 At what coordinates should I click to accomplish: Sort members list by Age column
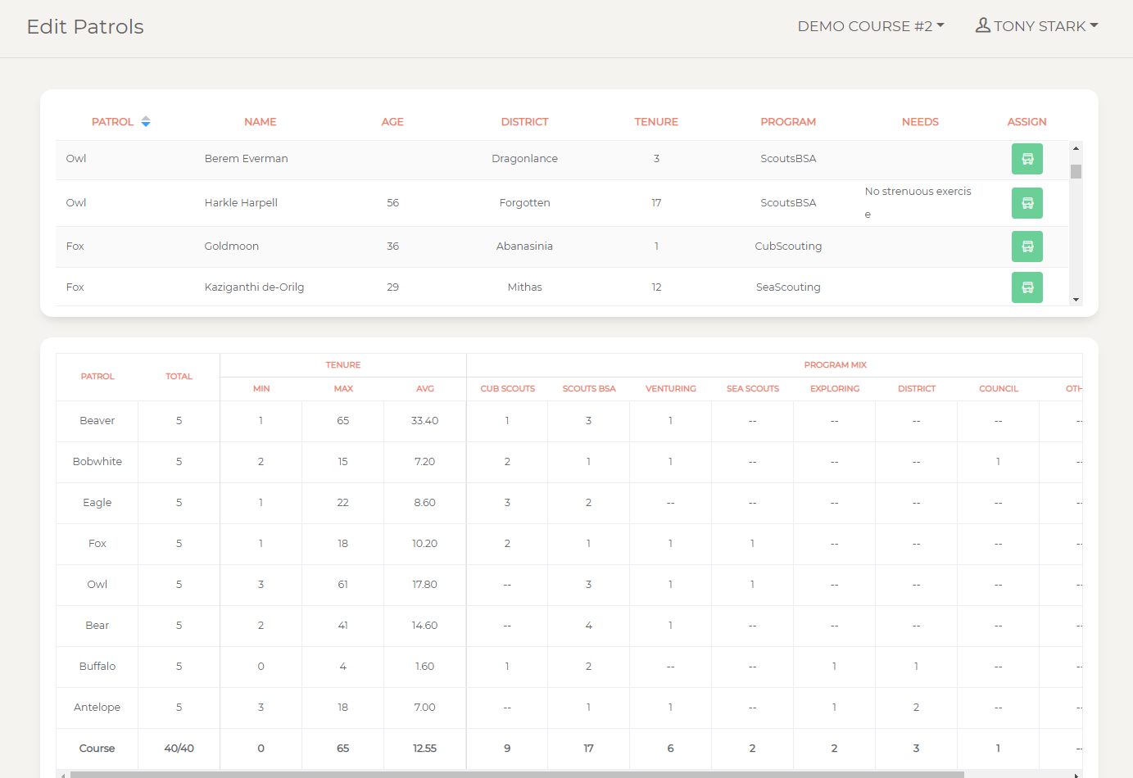(392, 122)
